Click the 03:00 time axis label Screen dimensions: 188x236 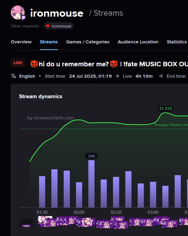pyautogui.click(x=153, y=212)
